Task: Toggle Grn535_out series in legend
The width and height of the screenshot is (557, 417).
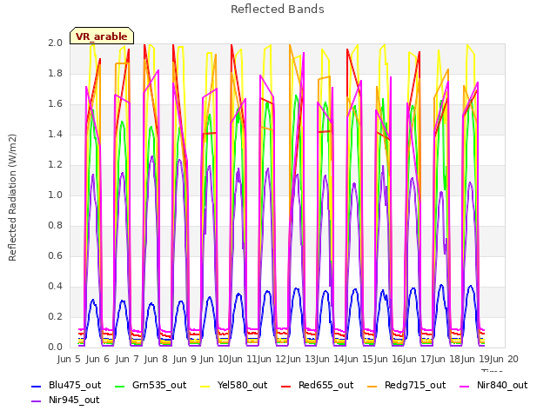Action: (x=151, y=385)
